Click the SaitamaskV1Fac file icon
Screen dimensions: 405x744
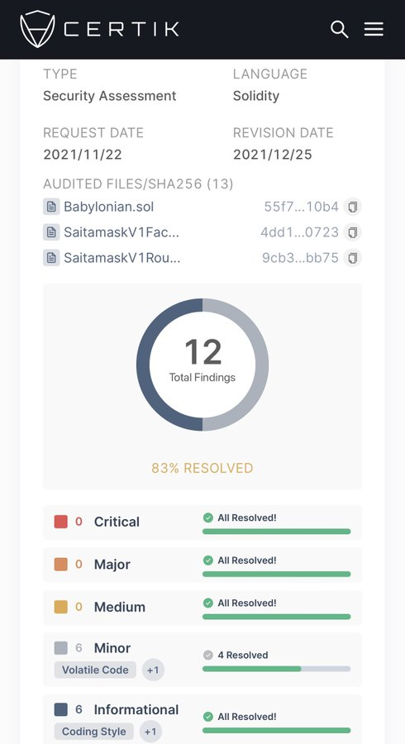(51, 232)
